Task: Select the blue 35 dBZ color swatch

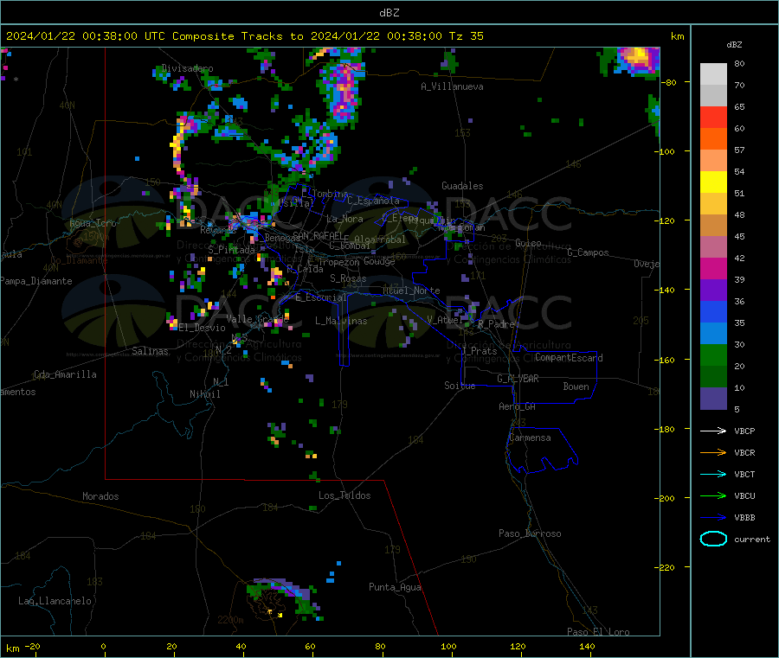Action: pyautogui.click(x=713, y=311)
